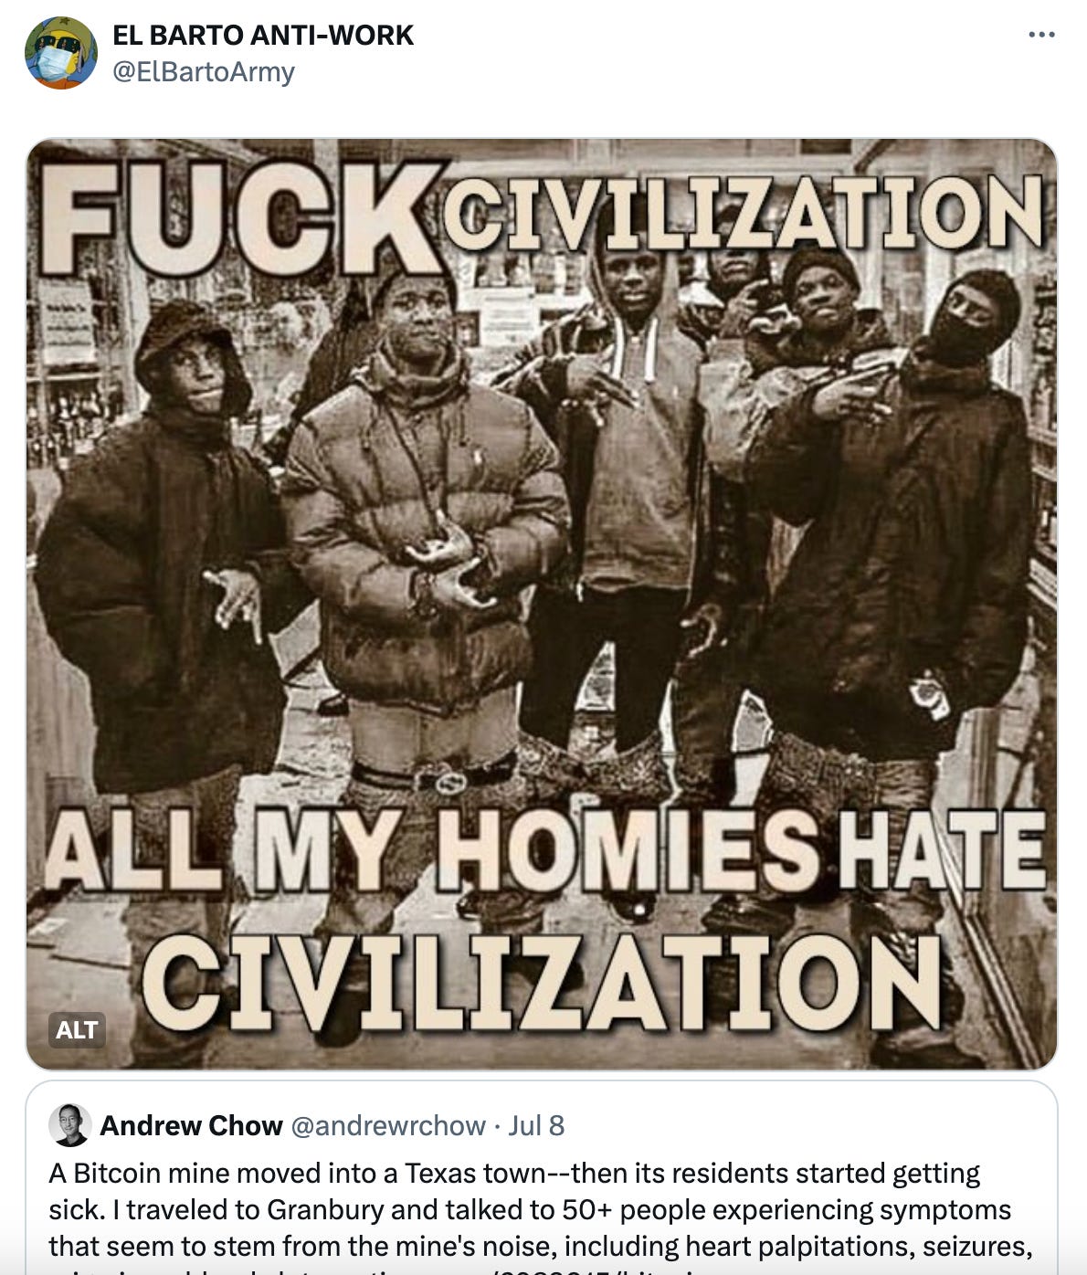Click the top CIVILIZATION text in meme
The height and width of the screenshot is (1275, 1087).
click(x=743, y=212)
